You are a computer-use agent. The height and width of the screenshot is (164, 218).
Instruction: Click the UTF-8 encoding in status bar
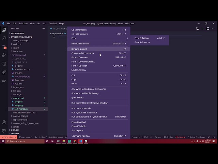coord(145,137)
